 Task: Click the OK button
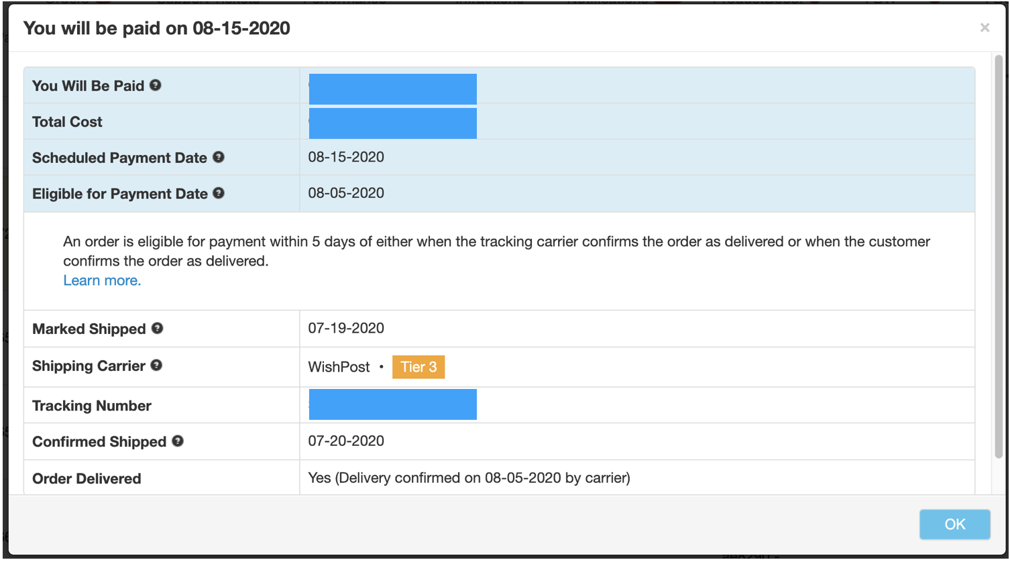[x=955, y=524]
